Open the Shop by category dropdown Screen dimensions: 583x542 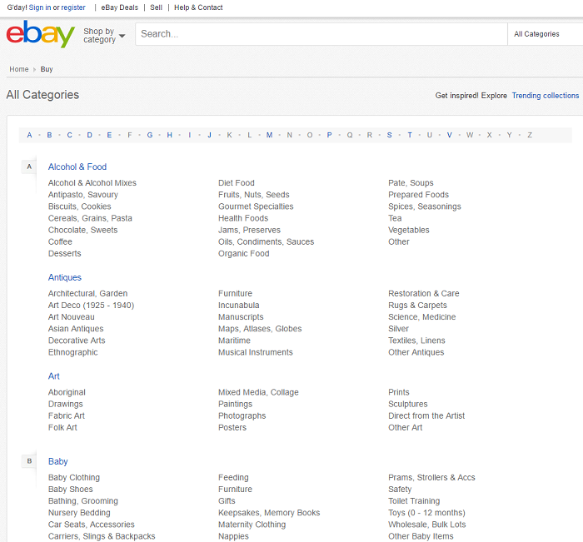coord(104,36)
